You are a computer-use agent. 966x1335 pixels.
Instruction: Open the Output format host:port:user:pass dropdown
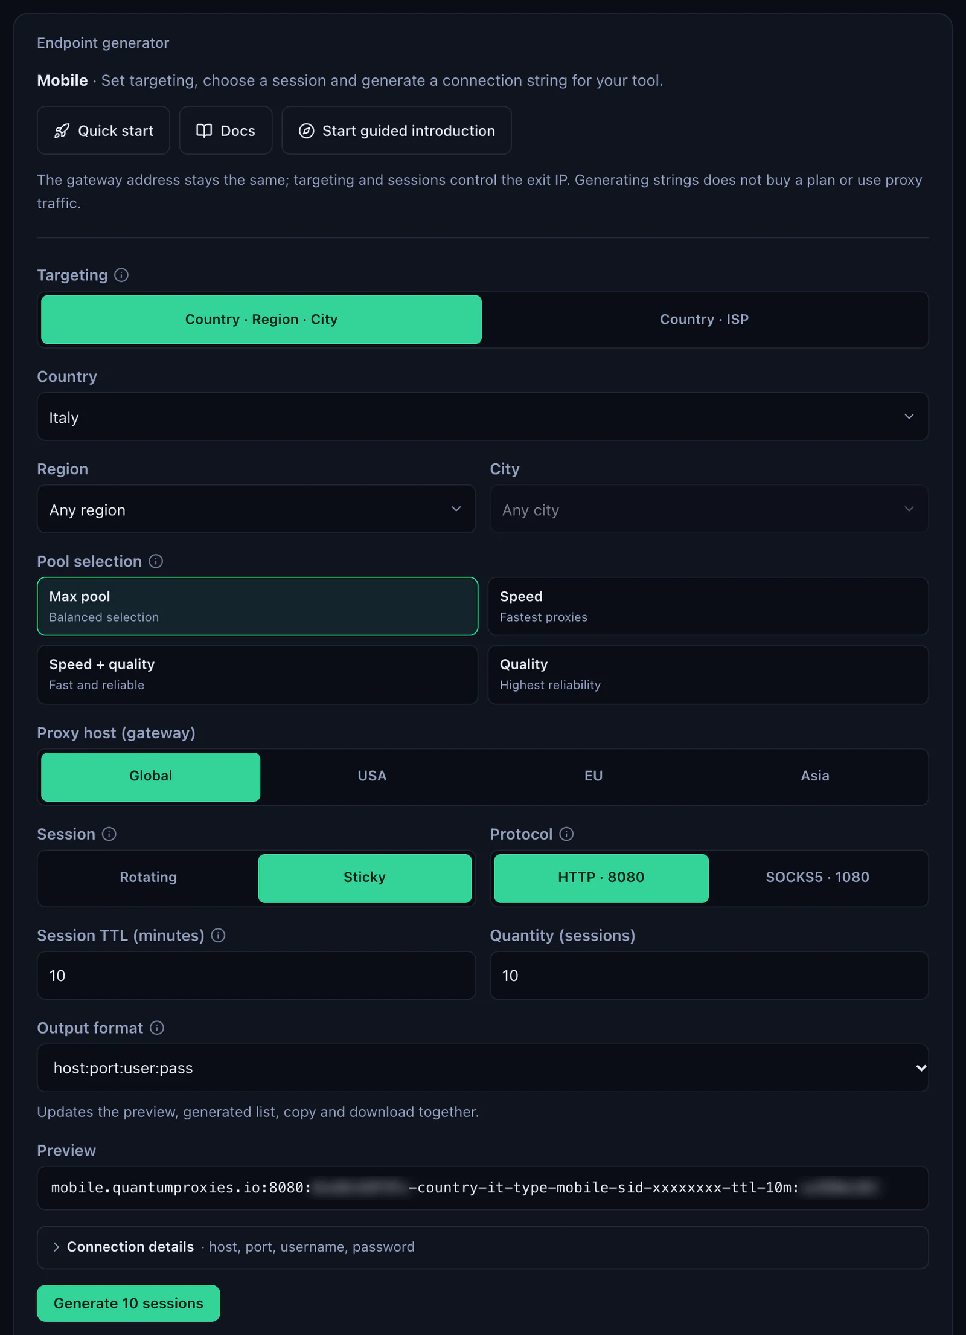tap(483, 1068)
